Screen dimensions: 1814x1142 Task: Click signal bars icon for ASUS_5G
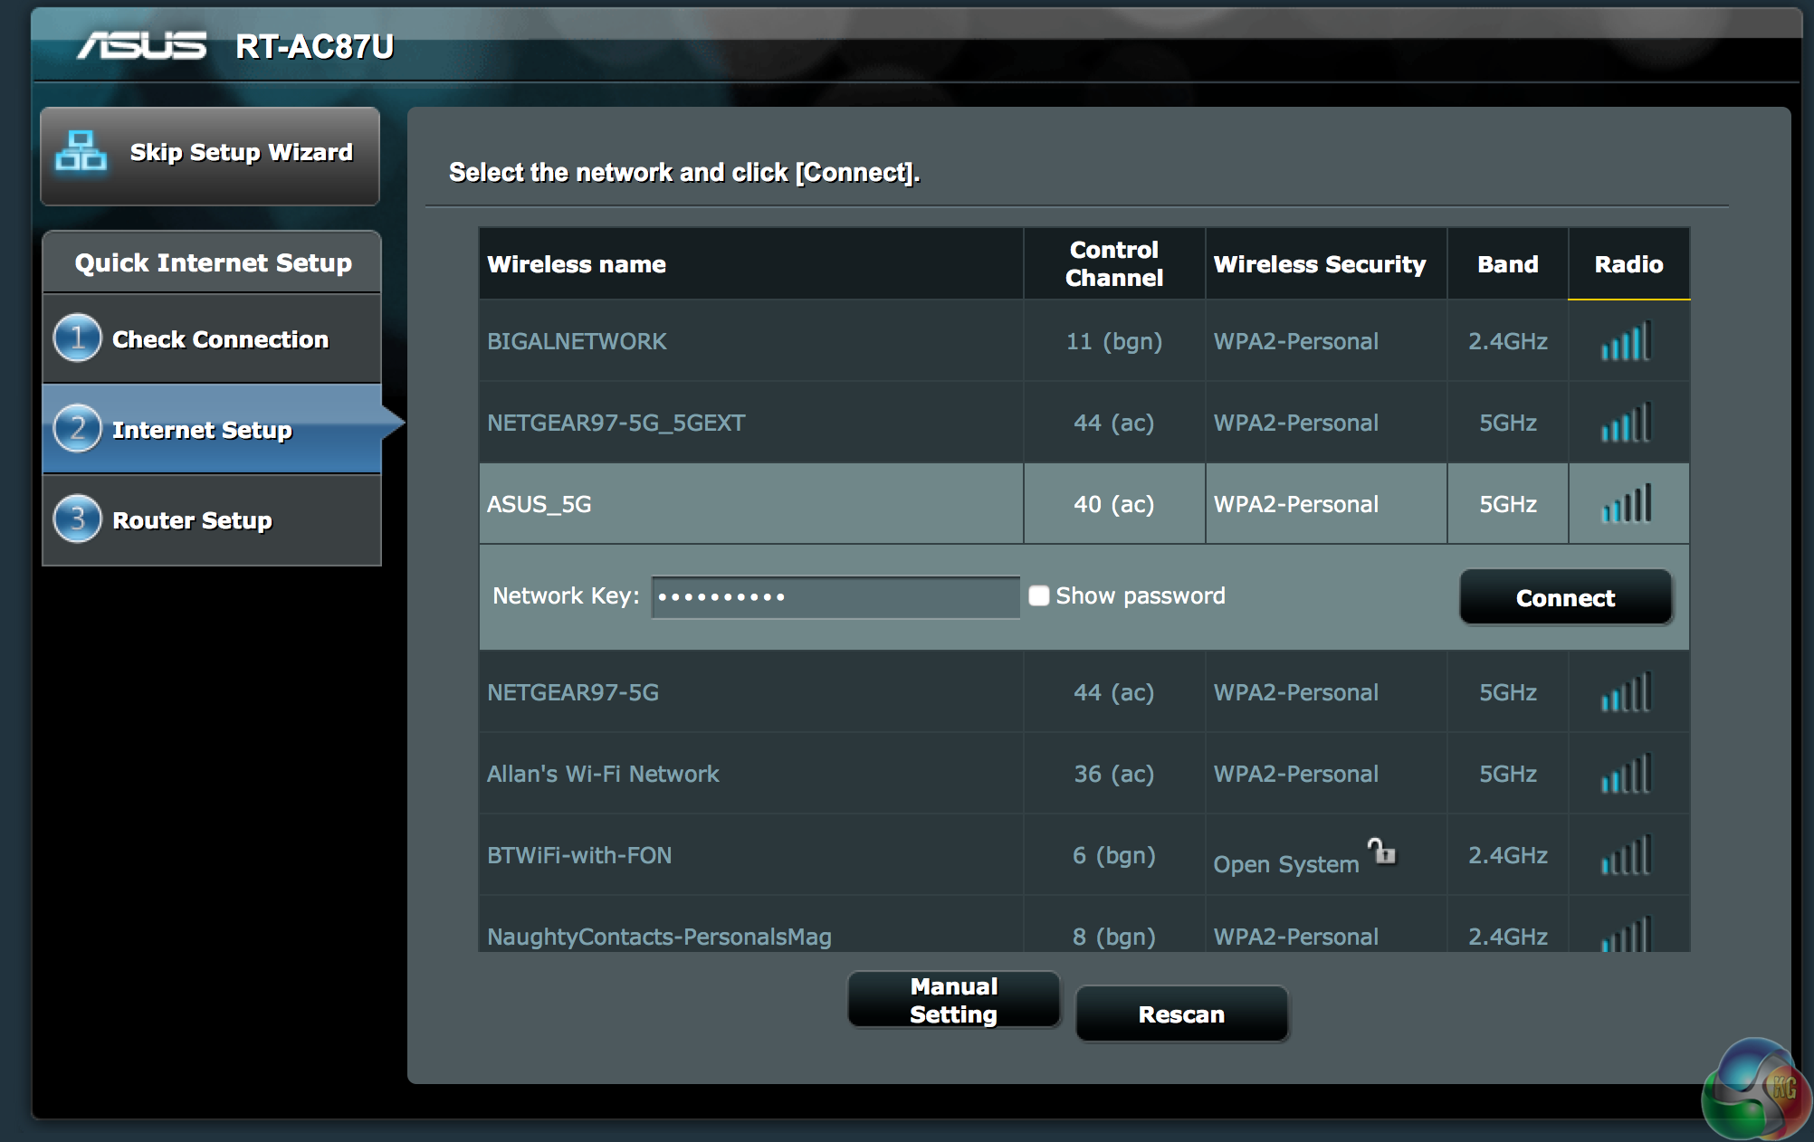click(x=1627, y=504)
